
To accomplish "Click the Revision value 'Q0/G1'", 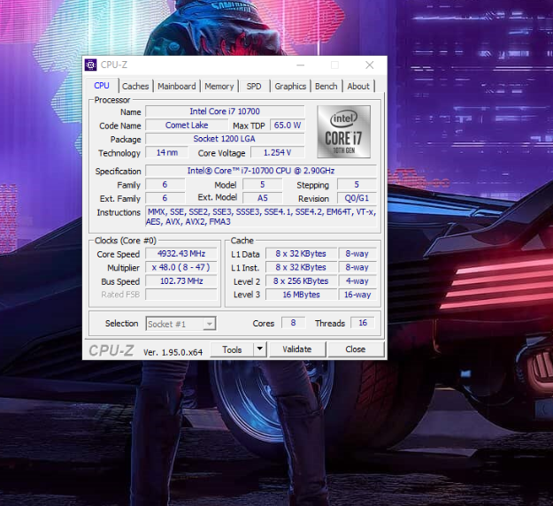I will click(x=357, y=198).
